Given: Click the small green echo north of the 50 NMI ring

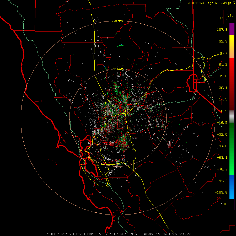Looking at the screenshot, I should click(120, 45).
